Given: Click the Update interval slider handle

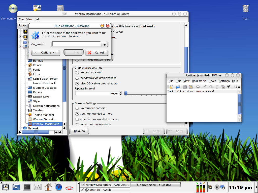Looking at the screenshot, I should [126, 93].
